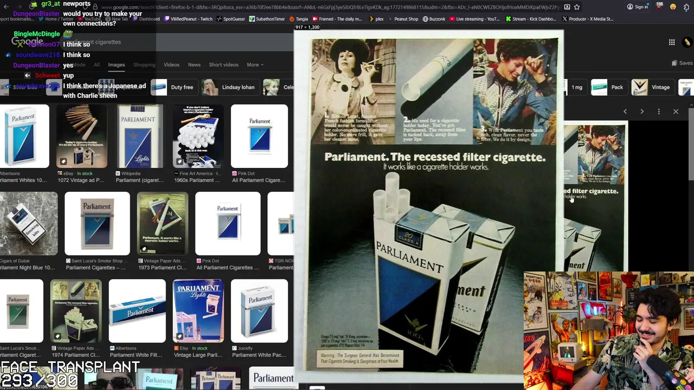Image resolution: width=694 pixels, height=390 pixels.
Task: Click the tag icon on 1973 Parliament ad thumbnail
Action: tap(144, 249)
